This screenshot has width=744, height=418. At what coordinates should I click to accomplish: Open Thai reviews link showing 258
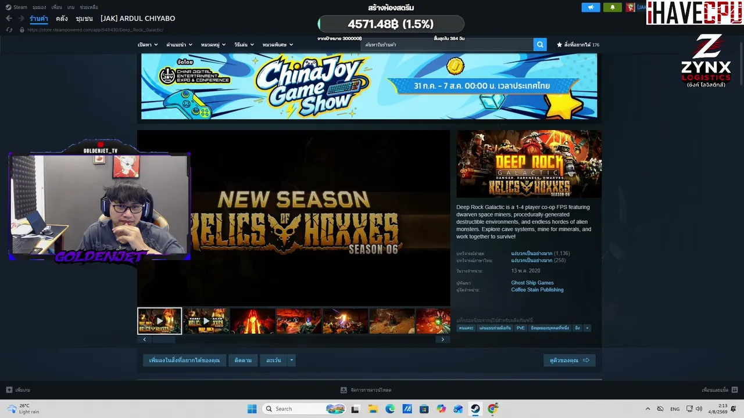tap(538, 261)
